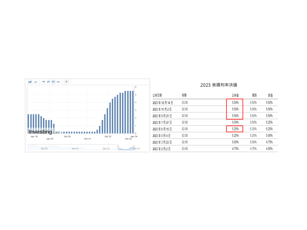Click 5.50% actual value for September 21
Screen dimensions: 307x230
pyautogui.click(x=235, y=116)
